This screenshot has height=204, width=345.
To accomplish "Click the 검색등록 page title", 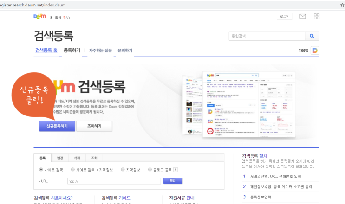I will point(53,36).
